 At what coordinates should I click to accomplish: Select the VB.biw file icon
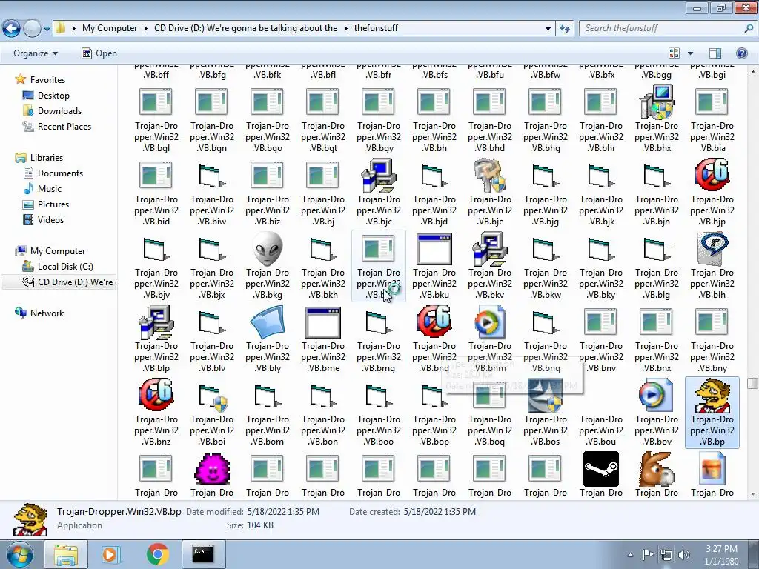pyautogui.click(x=211, y=176)
